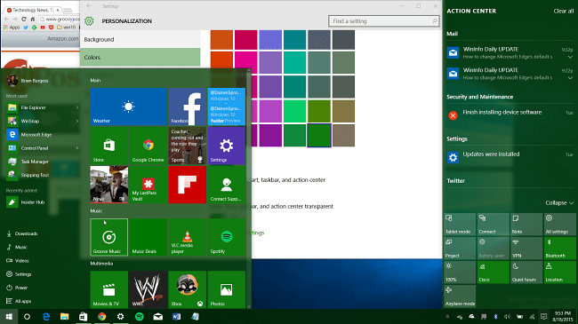Open Cortana circle on the taskbar
The image size is (578, 324).
[x=27, y=317]
